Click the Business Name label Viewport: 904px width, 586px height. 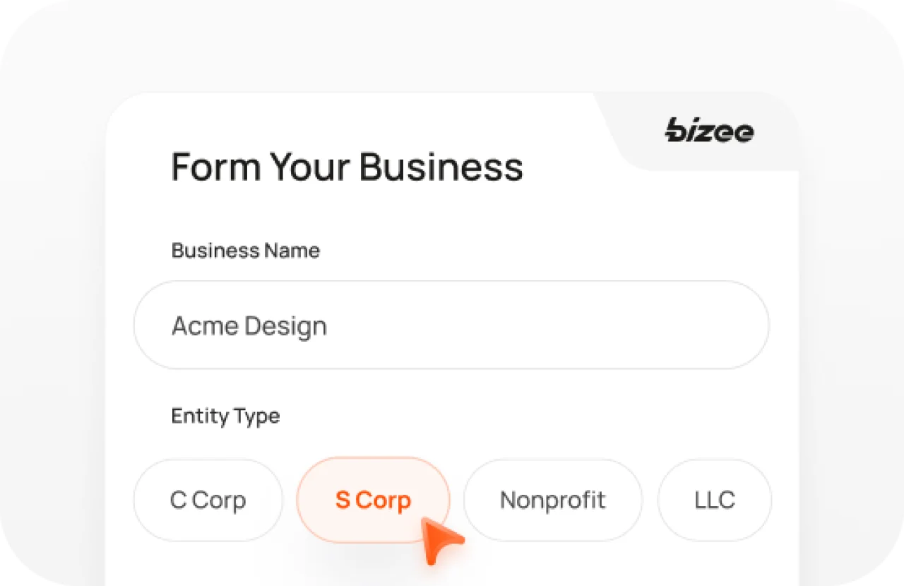(x=245, y=250)
